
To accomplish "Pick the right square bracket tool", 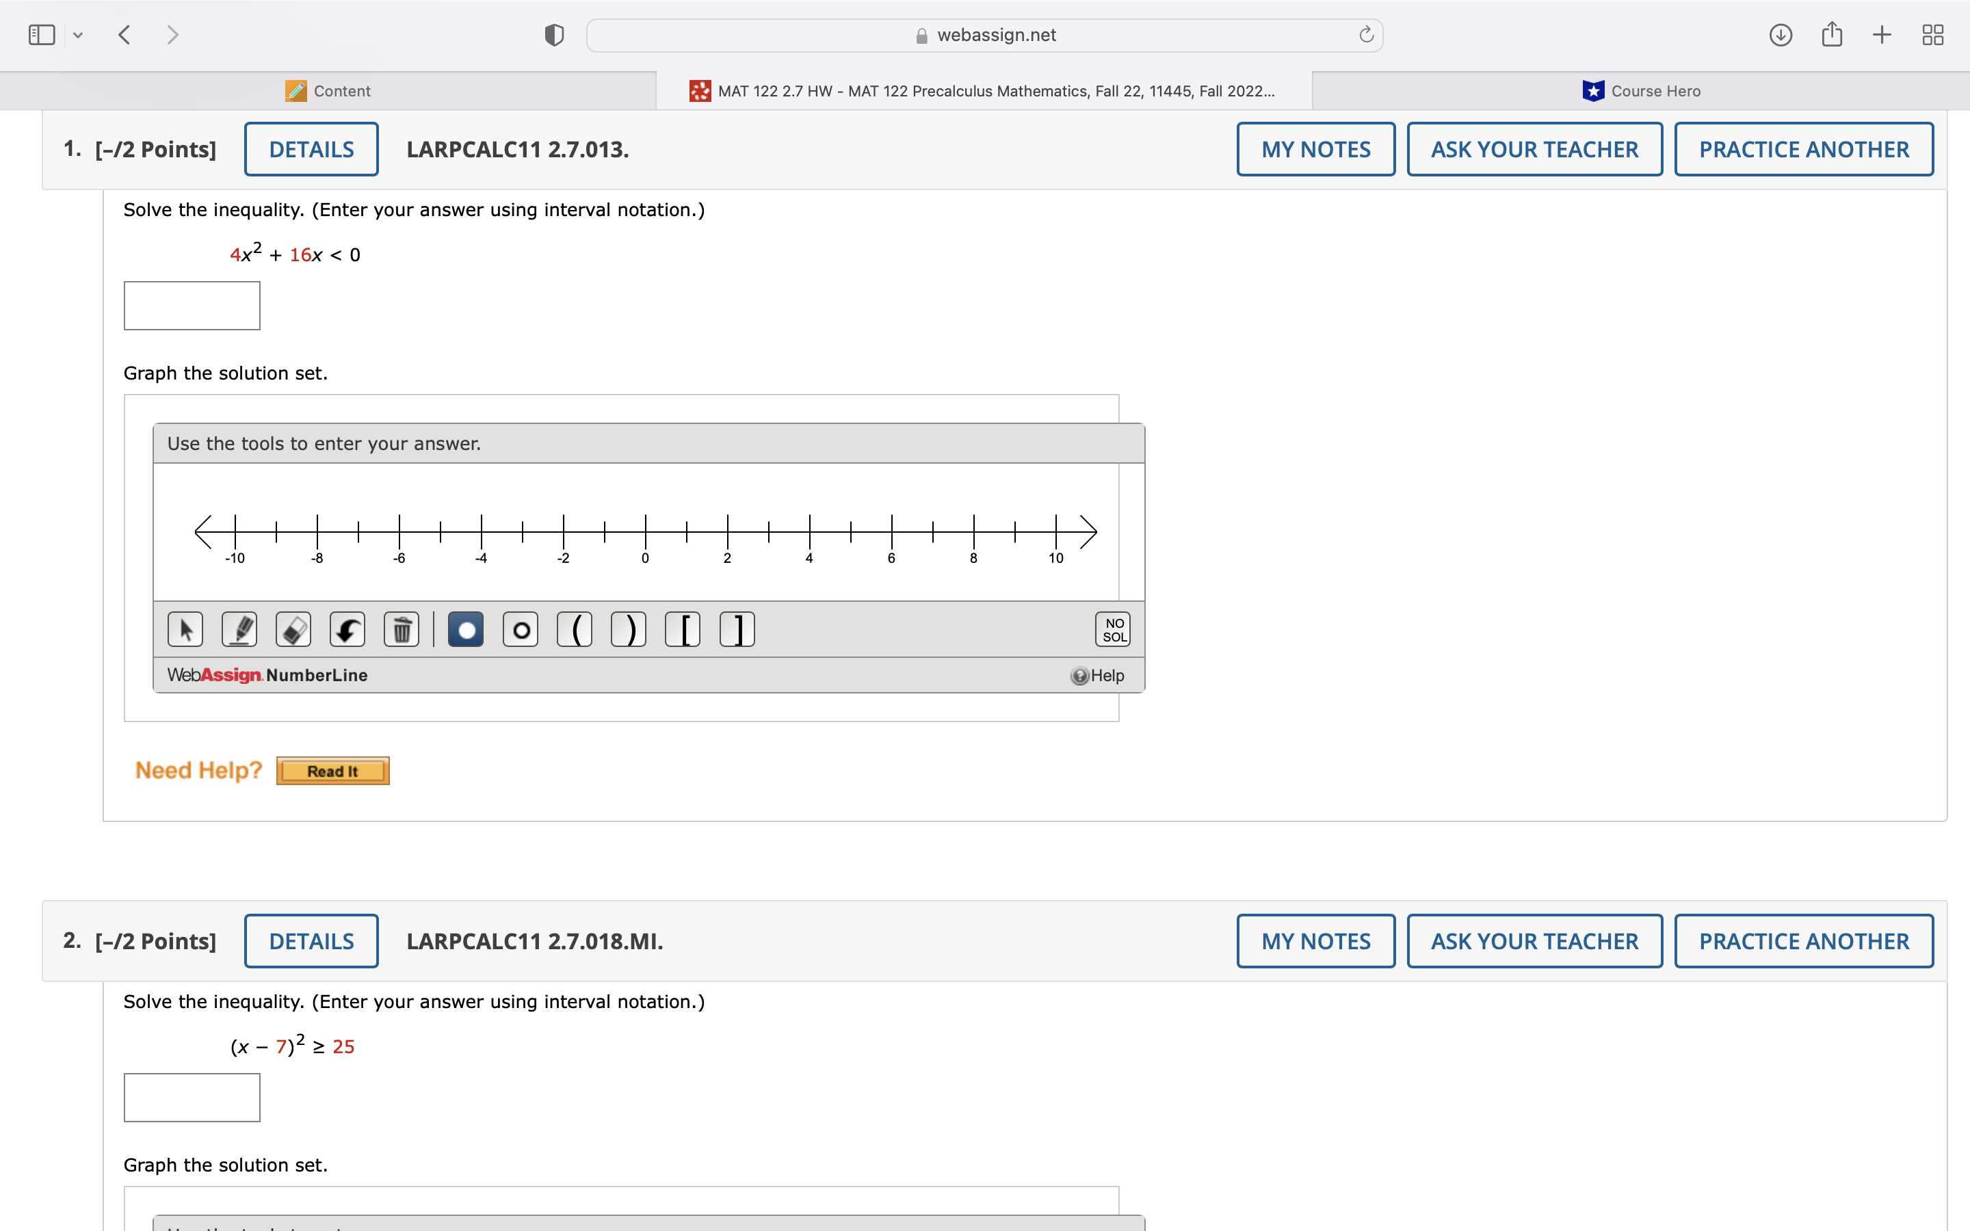I will [737, 629].
